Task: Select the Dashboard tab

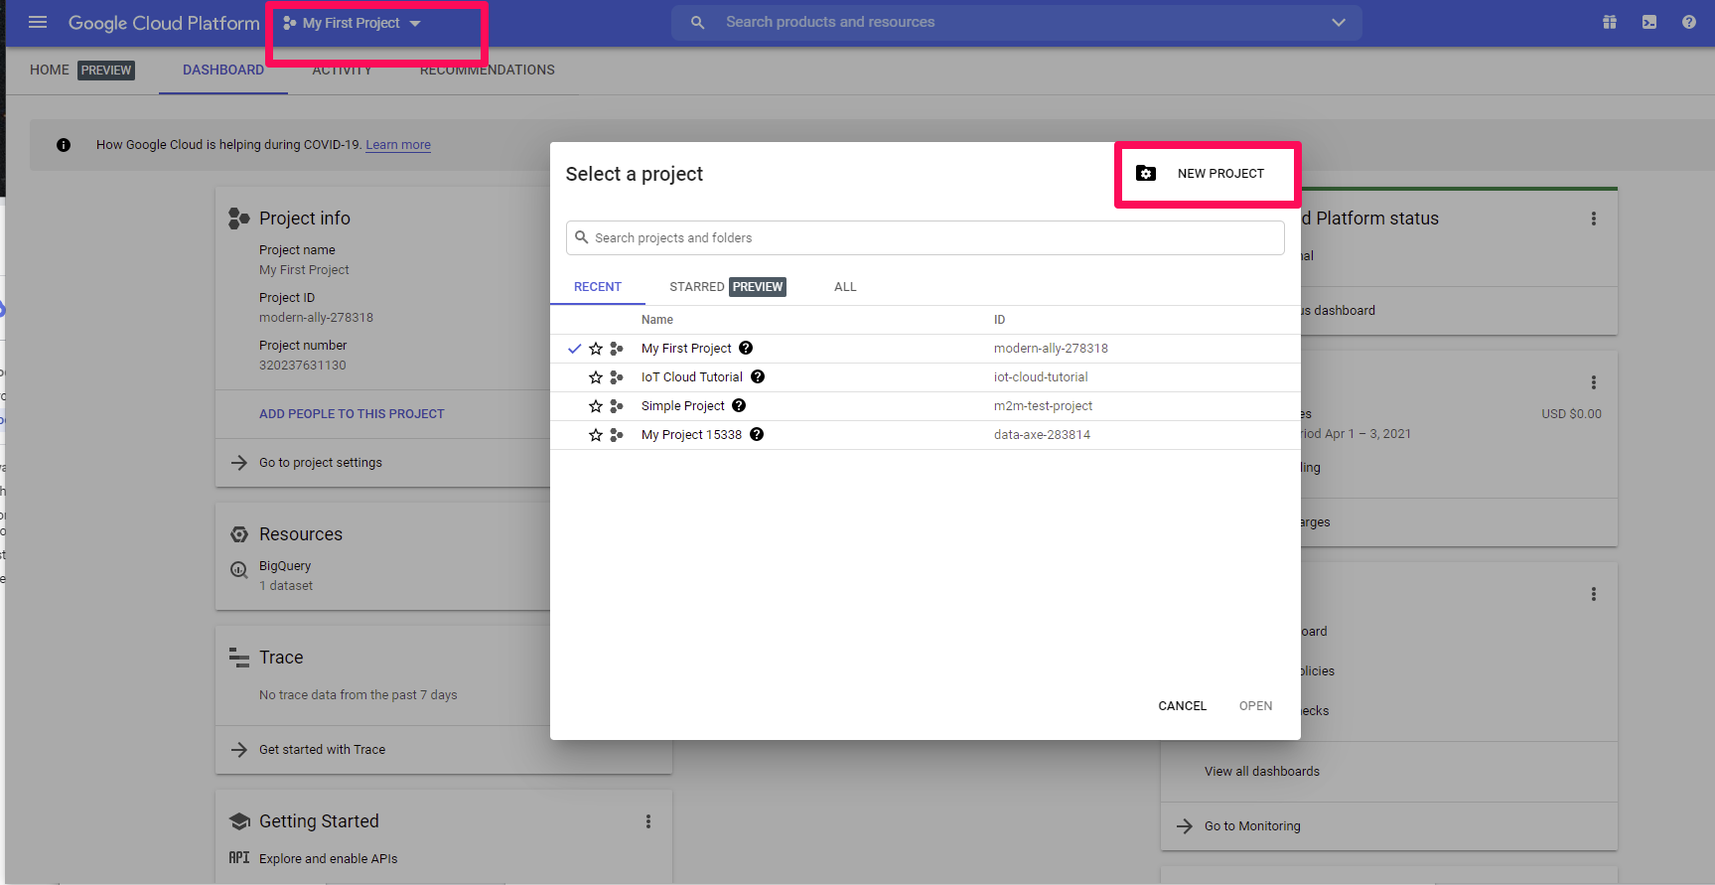Action: coord(223,70)
